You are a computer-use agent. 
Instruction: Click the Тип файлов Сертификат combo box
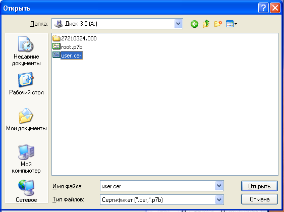[x=162, y=200]
